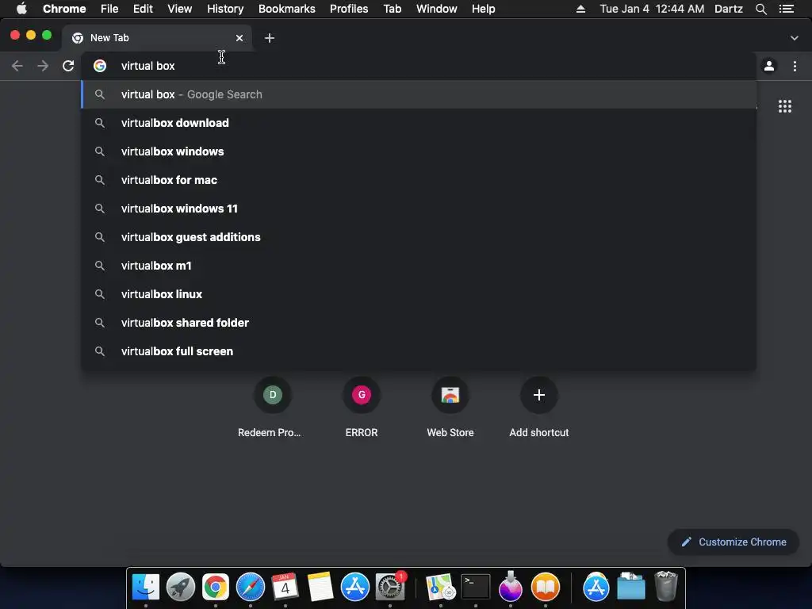812x609 pixels.
Task: Open the Chrome profile avatar menu
Action: tap(769, 66)
